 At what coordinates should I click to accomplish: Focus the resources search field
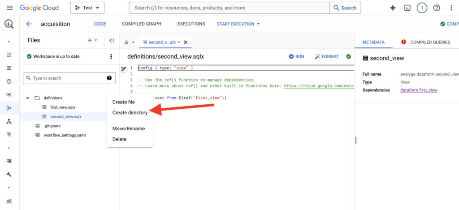[229, 8]
